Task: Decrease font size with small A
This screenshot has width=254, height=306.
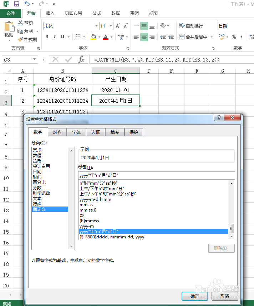Action: (126, 26)
